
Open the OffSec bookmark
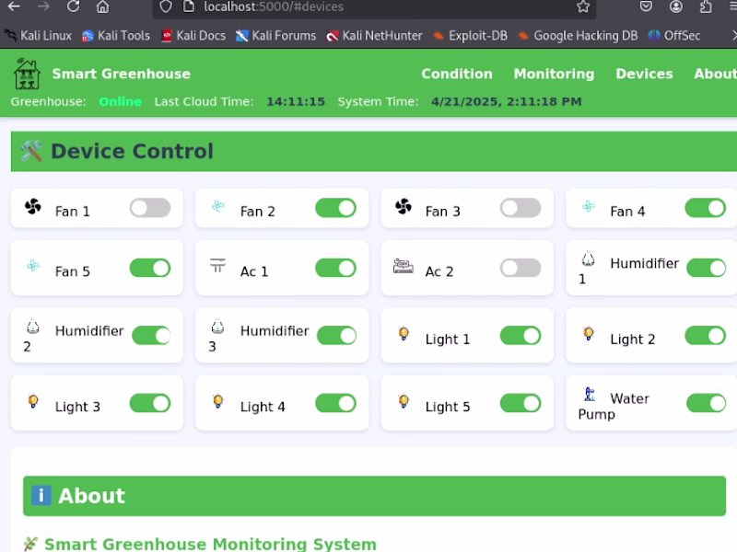(x=674, y=36)
